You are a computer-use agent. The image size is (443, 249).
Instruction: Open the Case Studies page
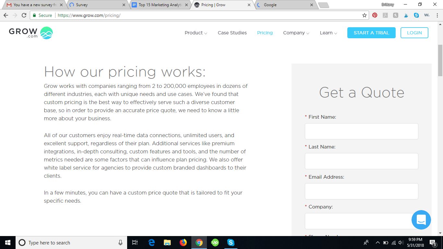point(232,33)
